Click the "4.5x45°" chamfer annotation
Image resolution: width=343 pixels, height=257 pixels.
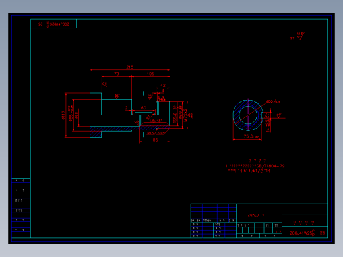pyautogui.click(x=156, y=121)
